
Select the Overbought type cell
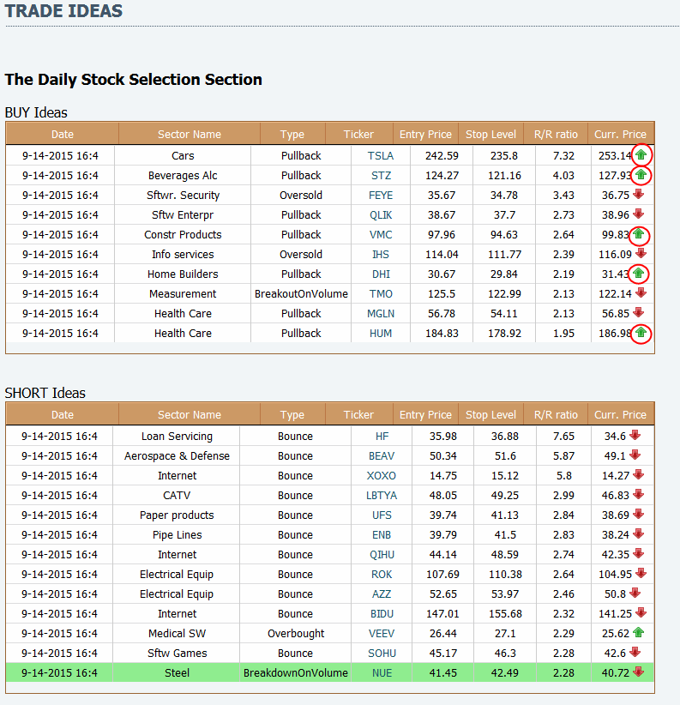(x=296, y=634)
